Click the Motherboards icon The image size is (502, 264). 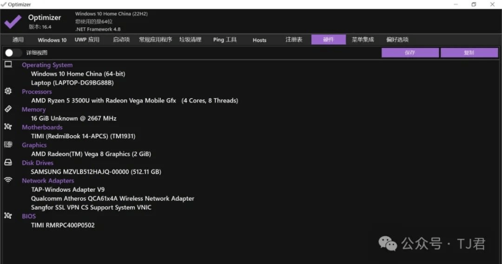click(8, 127)
